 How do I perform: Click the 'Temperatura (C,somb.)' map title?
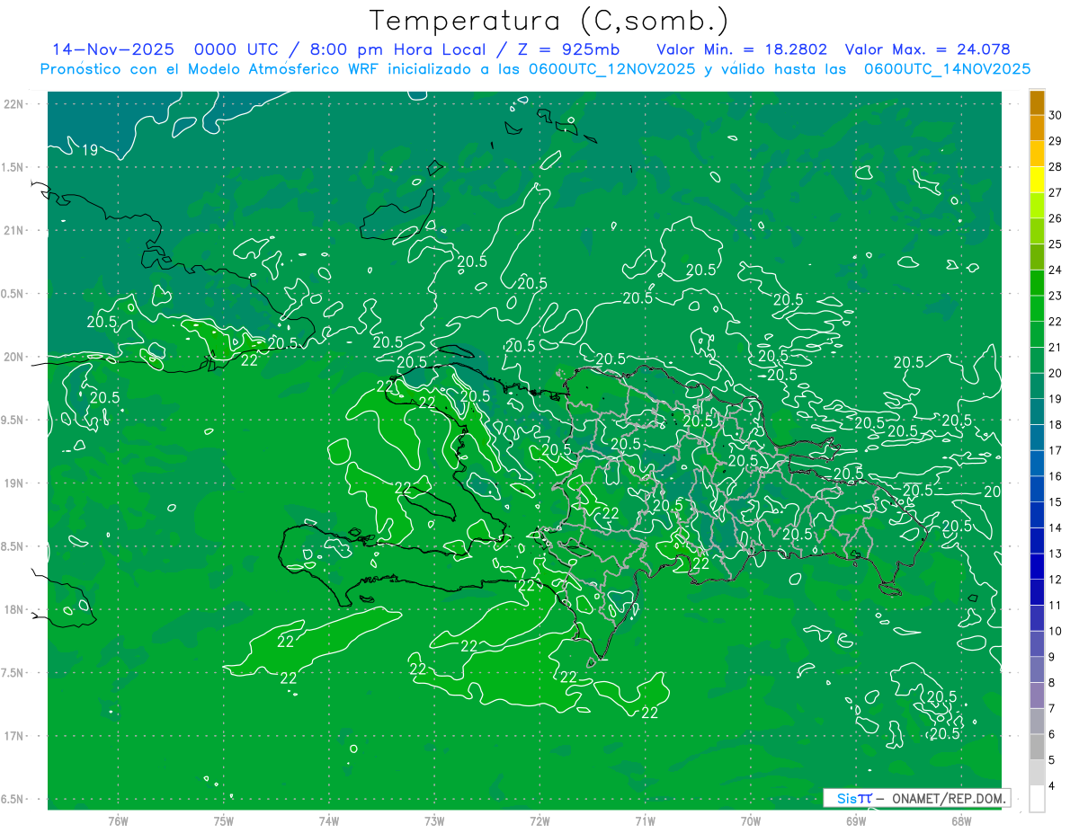(549, 21)
